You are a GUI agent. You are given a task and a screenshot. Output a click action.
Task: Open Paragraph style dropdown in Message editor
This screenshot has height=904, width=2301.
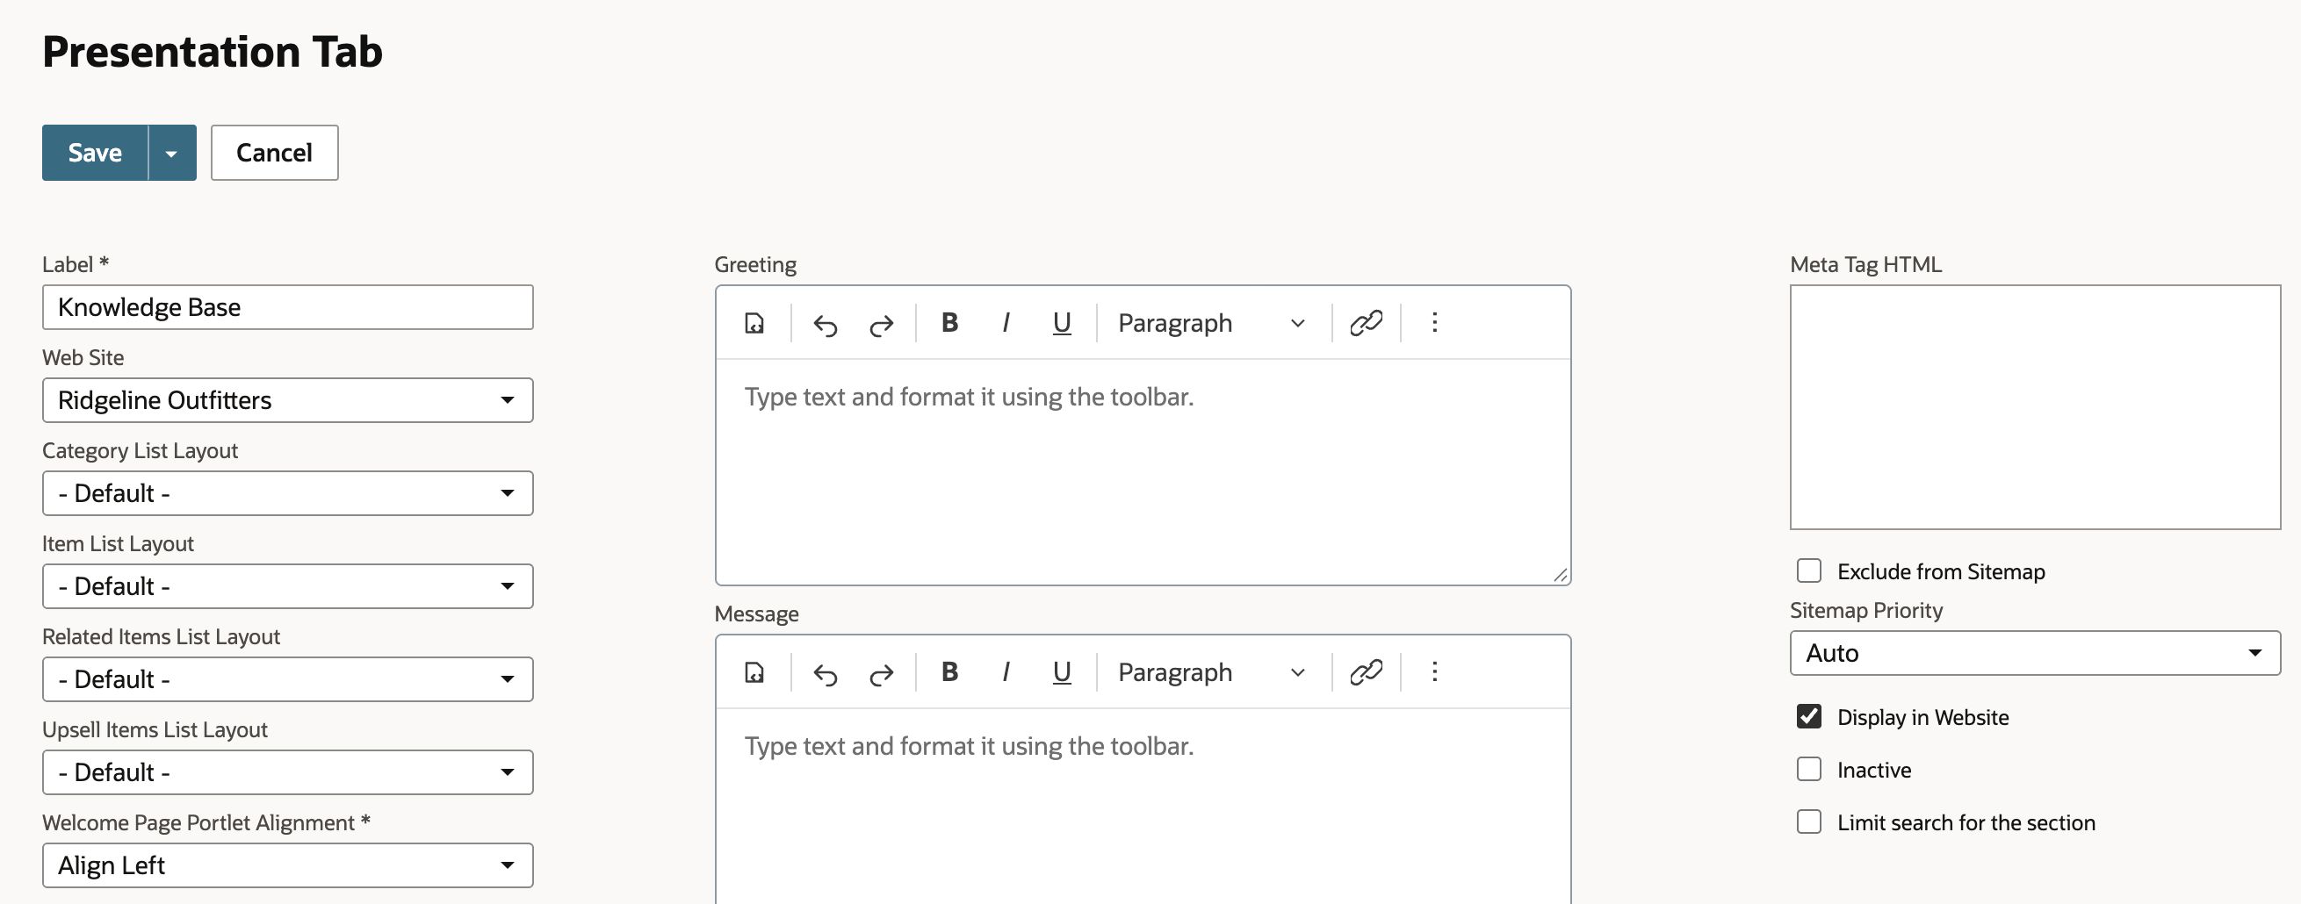click(x=1211, y=672)
